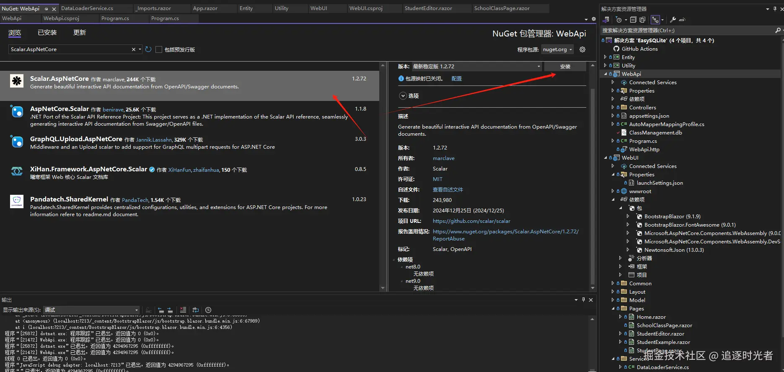This screenshot has width=784, height=372.
Task: Click the Configure source mapping link
Action: (457, 78)
